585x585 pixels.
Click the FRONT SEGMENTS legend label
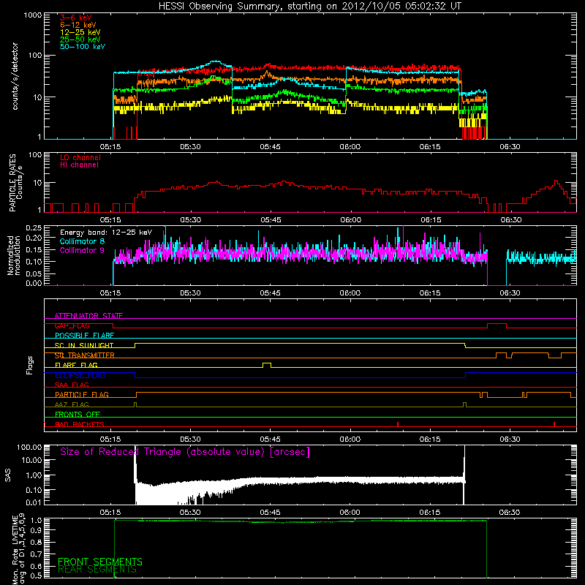tap(100, 562)
